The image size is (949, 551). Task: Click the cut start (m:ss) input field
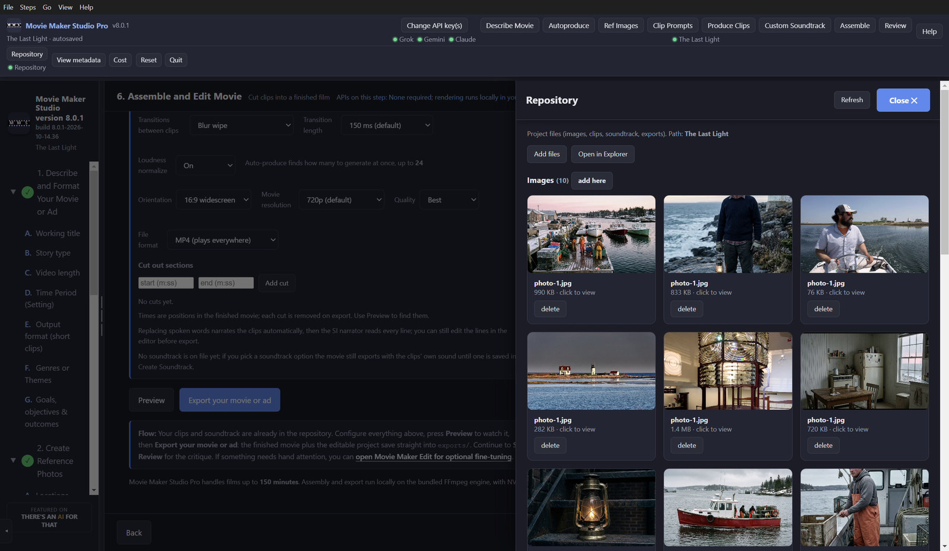click(x=166, y=283)
